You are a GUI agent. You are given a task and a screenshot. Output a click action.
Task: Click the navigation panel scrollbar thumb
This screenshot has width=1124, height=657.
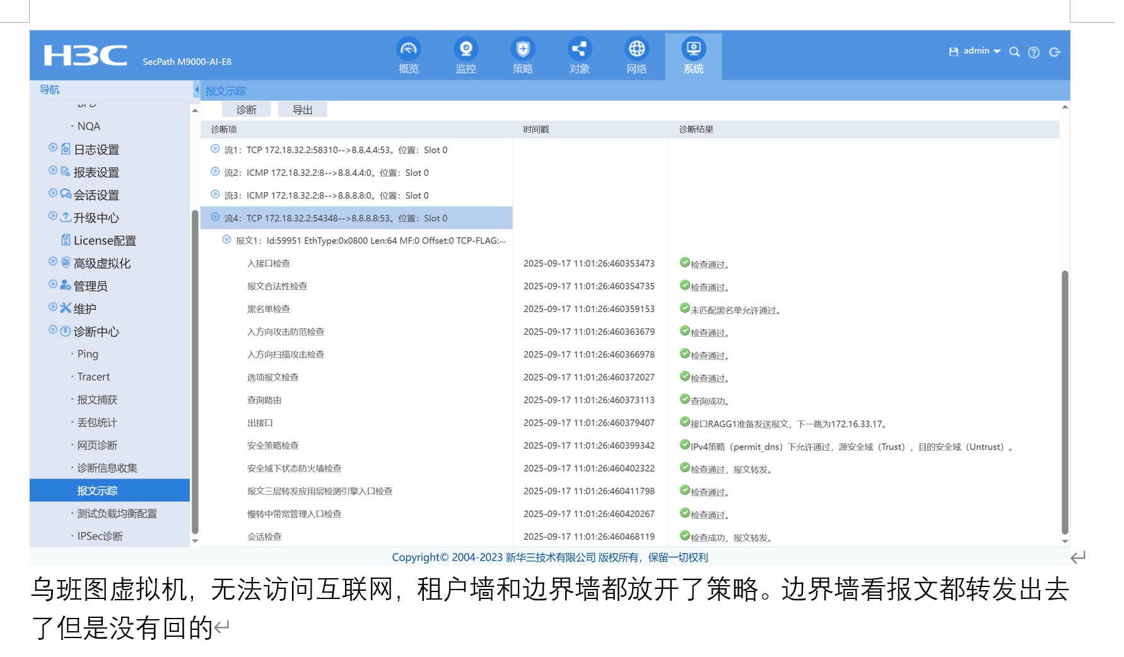195,372
